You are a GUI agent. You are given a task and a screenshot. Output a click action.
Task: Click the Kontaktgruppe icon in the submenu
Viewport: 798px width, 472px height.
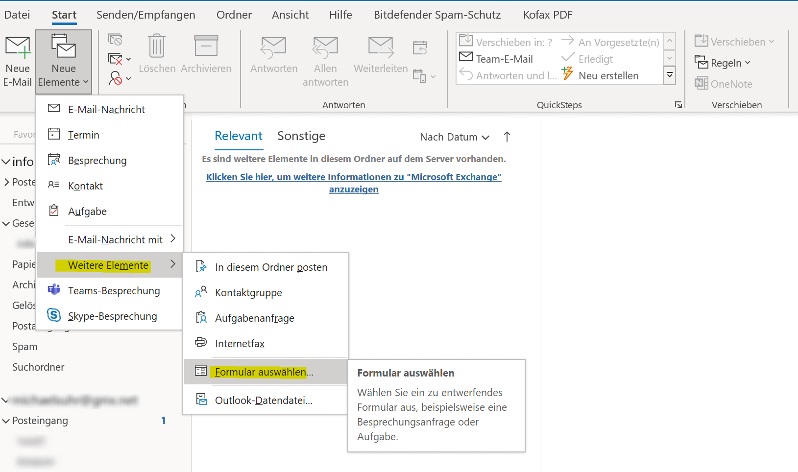coord(201,292)
